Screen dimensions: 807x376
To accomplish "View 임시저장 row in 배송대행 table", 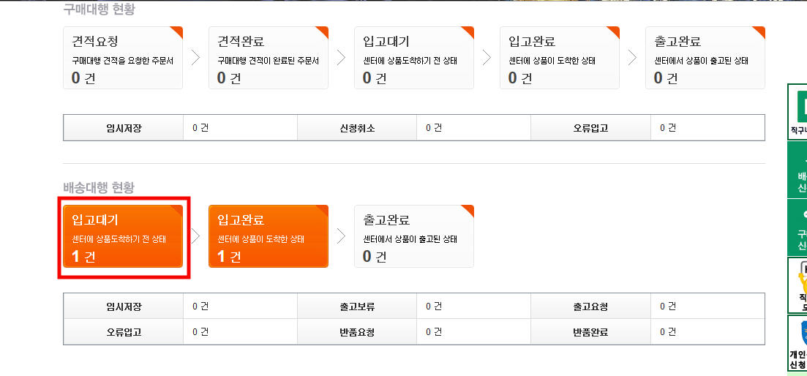I will pyautogui.click(x=180, y=307).
